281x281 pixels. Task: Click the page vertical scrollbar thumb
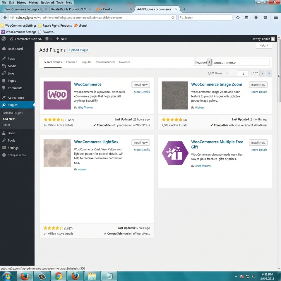(x=279, y=71)
